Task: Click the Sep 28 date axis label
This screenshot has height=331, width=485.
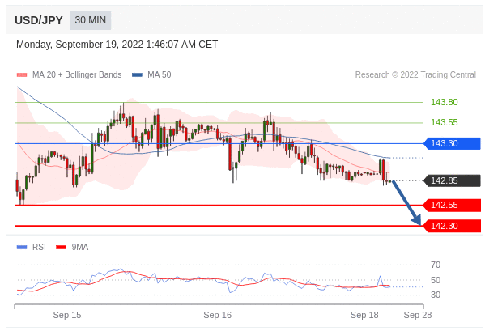Action: pyautogui.click(x=418, y=315)
